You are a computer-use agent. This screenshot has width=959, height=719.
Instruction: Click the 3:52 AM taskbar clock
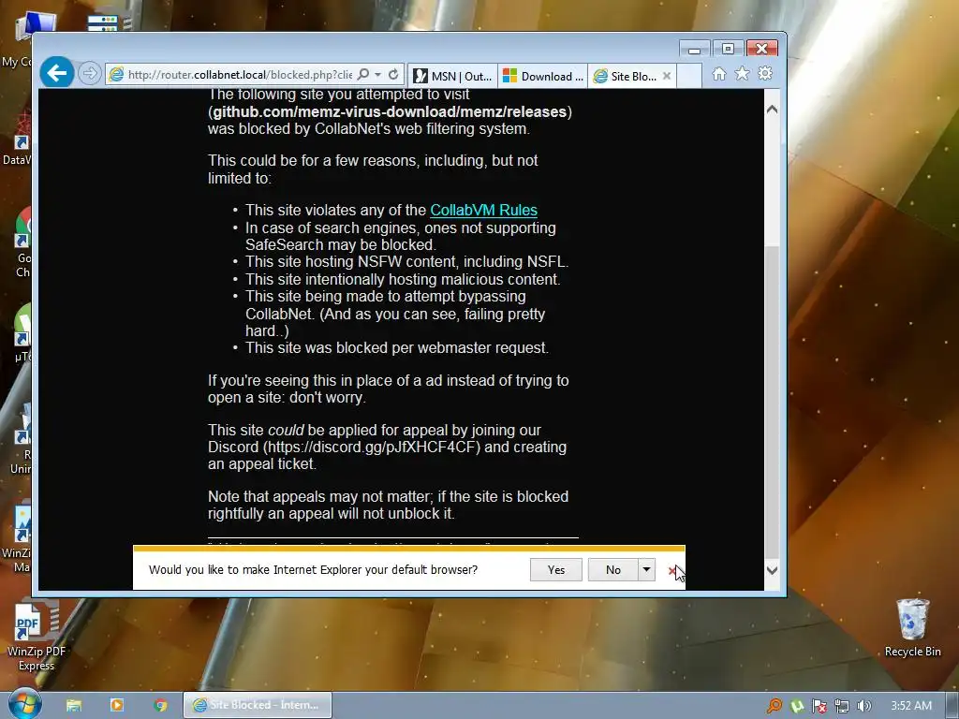(x=911, y=706)
